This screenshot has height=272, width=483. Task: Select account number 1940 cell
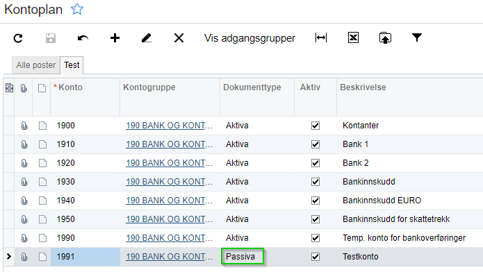coord(85,201)
